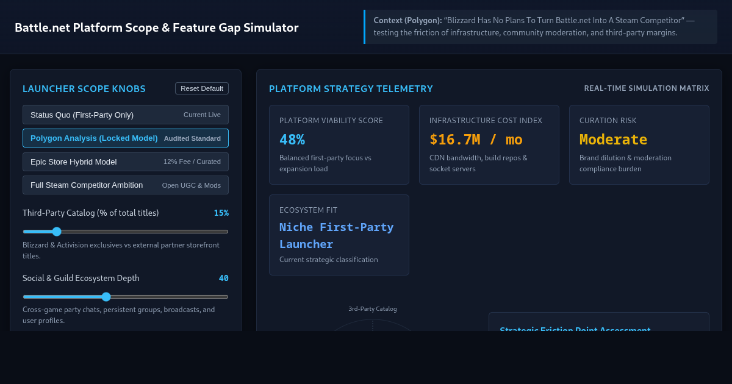Viewport: 732px width, 384px height.
Task: Choose Full Steam Competitor Ambition preset
Action: pos(126,185)
